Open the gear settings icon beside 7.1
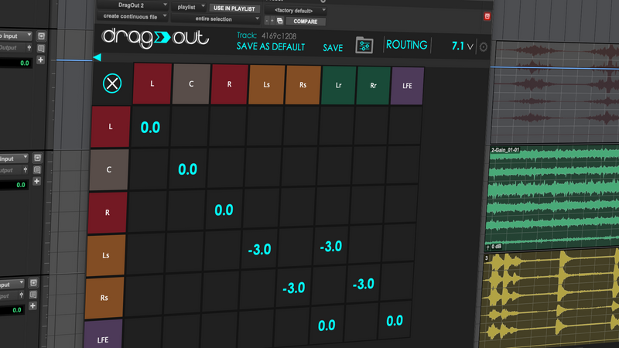This screenshot has height=348, width=619. point(483,47)
